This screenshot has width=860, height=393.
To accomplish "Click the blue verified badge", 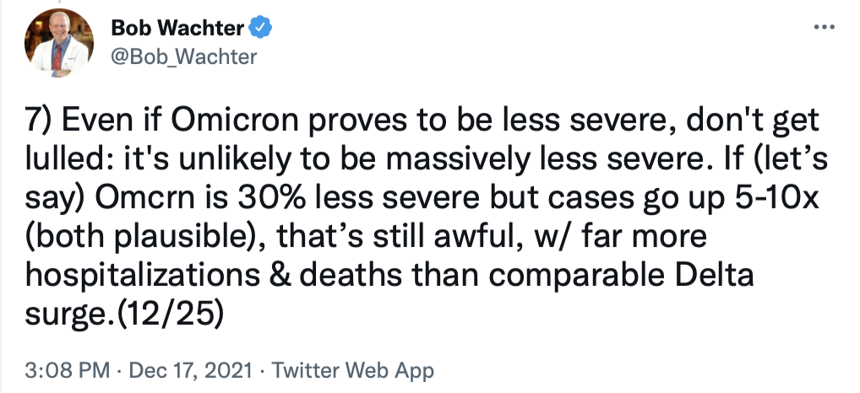I will click(262, 29).
